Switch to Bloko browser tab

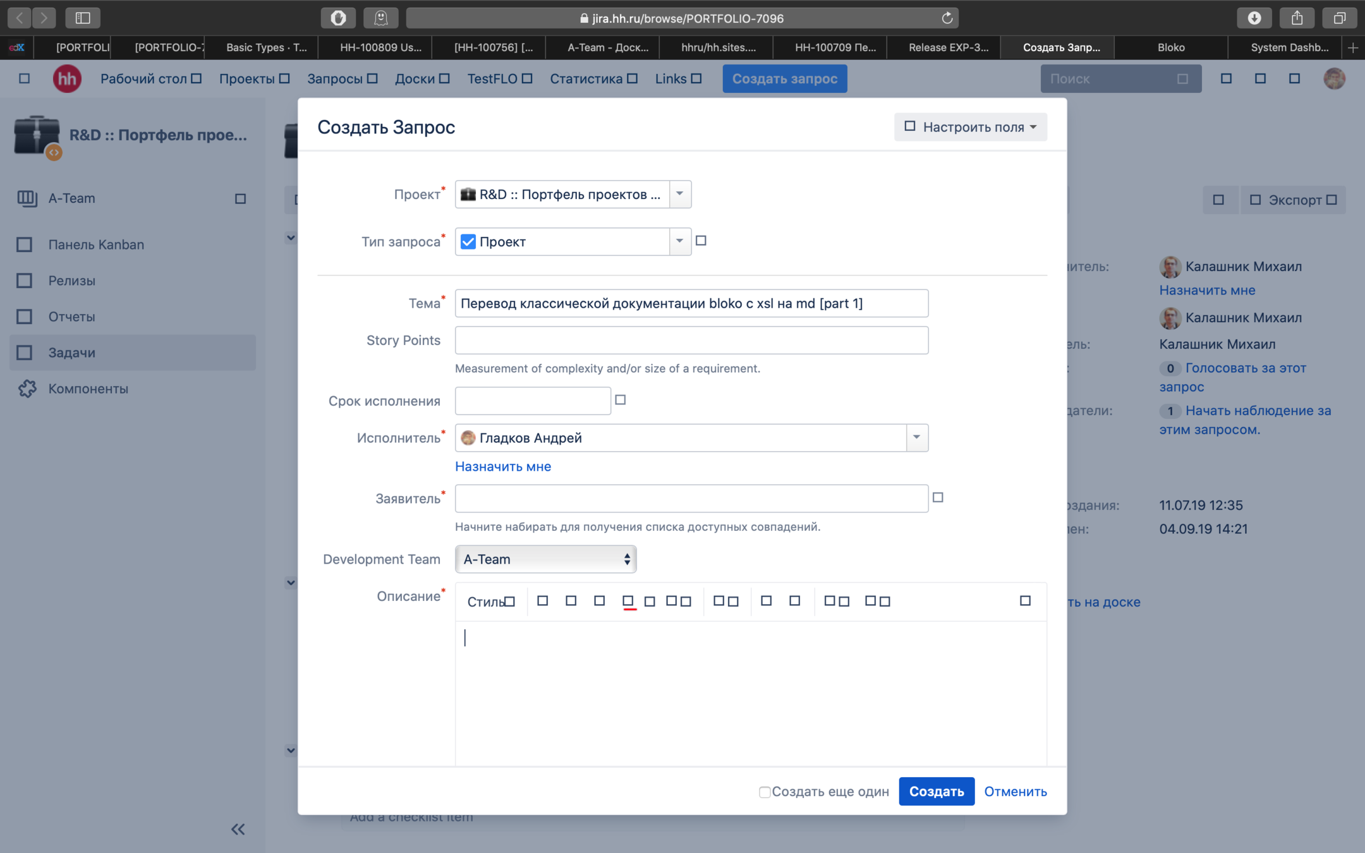click(x=1170, y=47)
